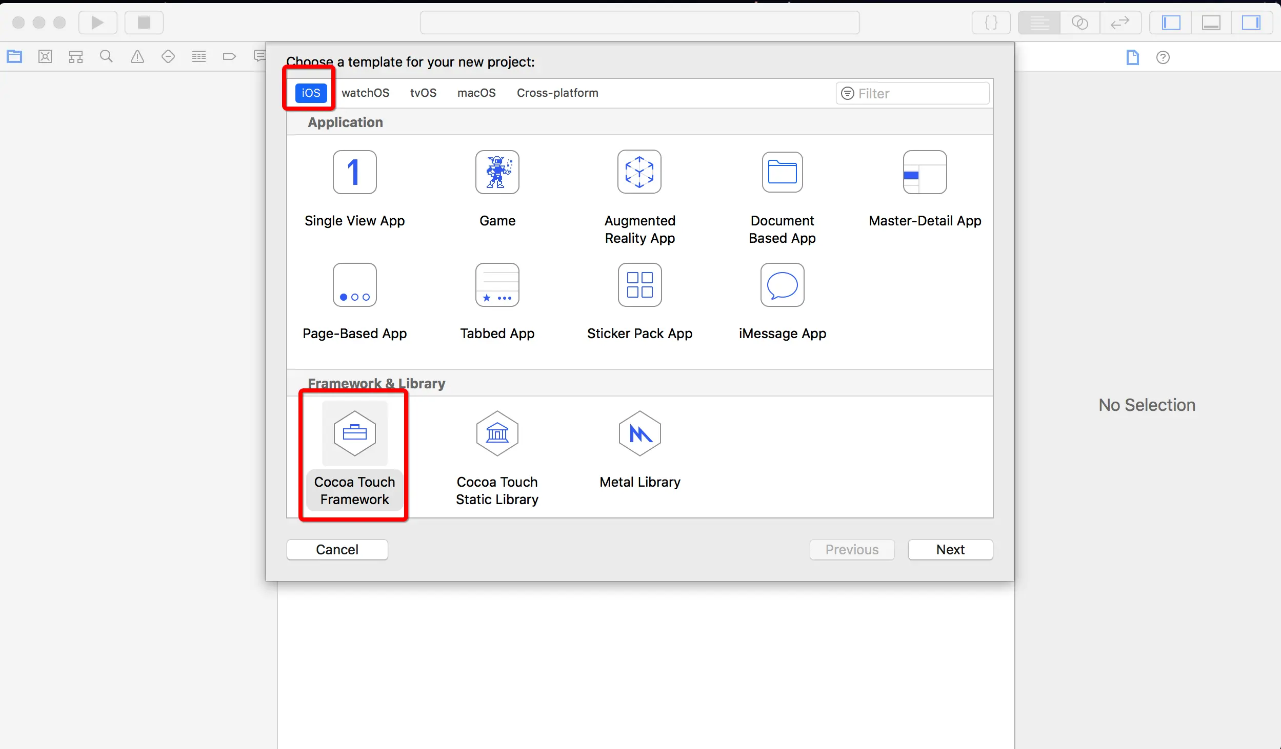
Task: Cancel the new project dialog
Action: click(337, 550)
